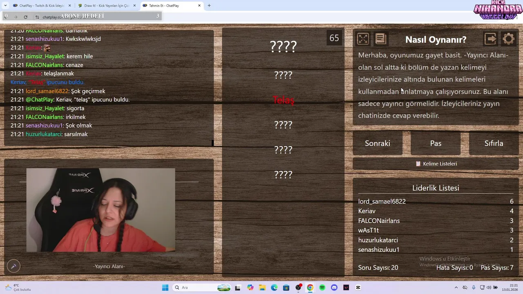Close the Draw It! browser tab
Screen dimensions: 523x294
(x=134, y=6)
